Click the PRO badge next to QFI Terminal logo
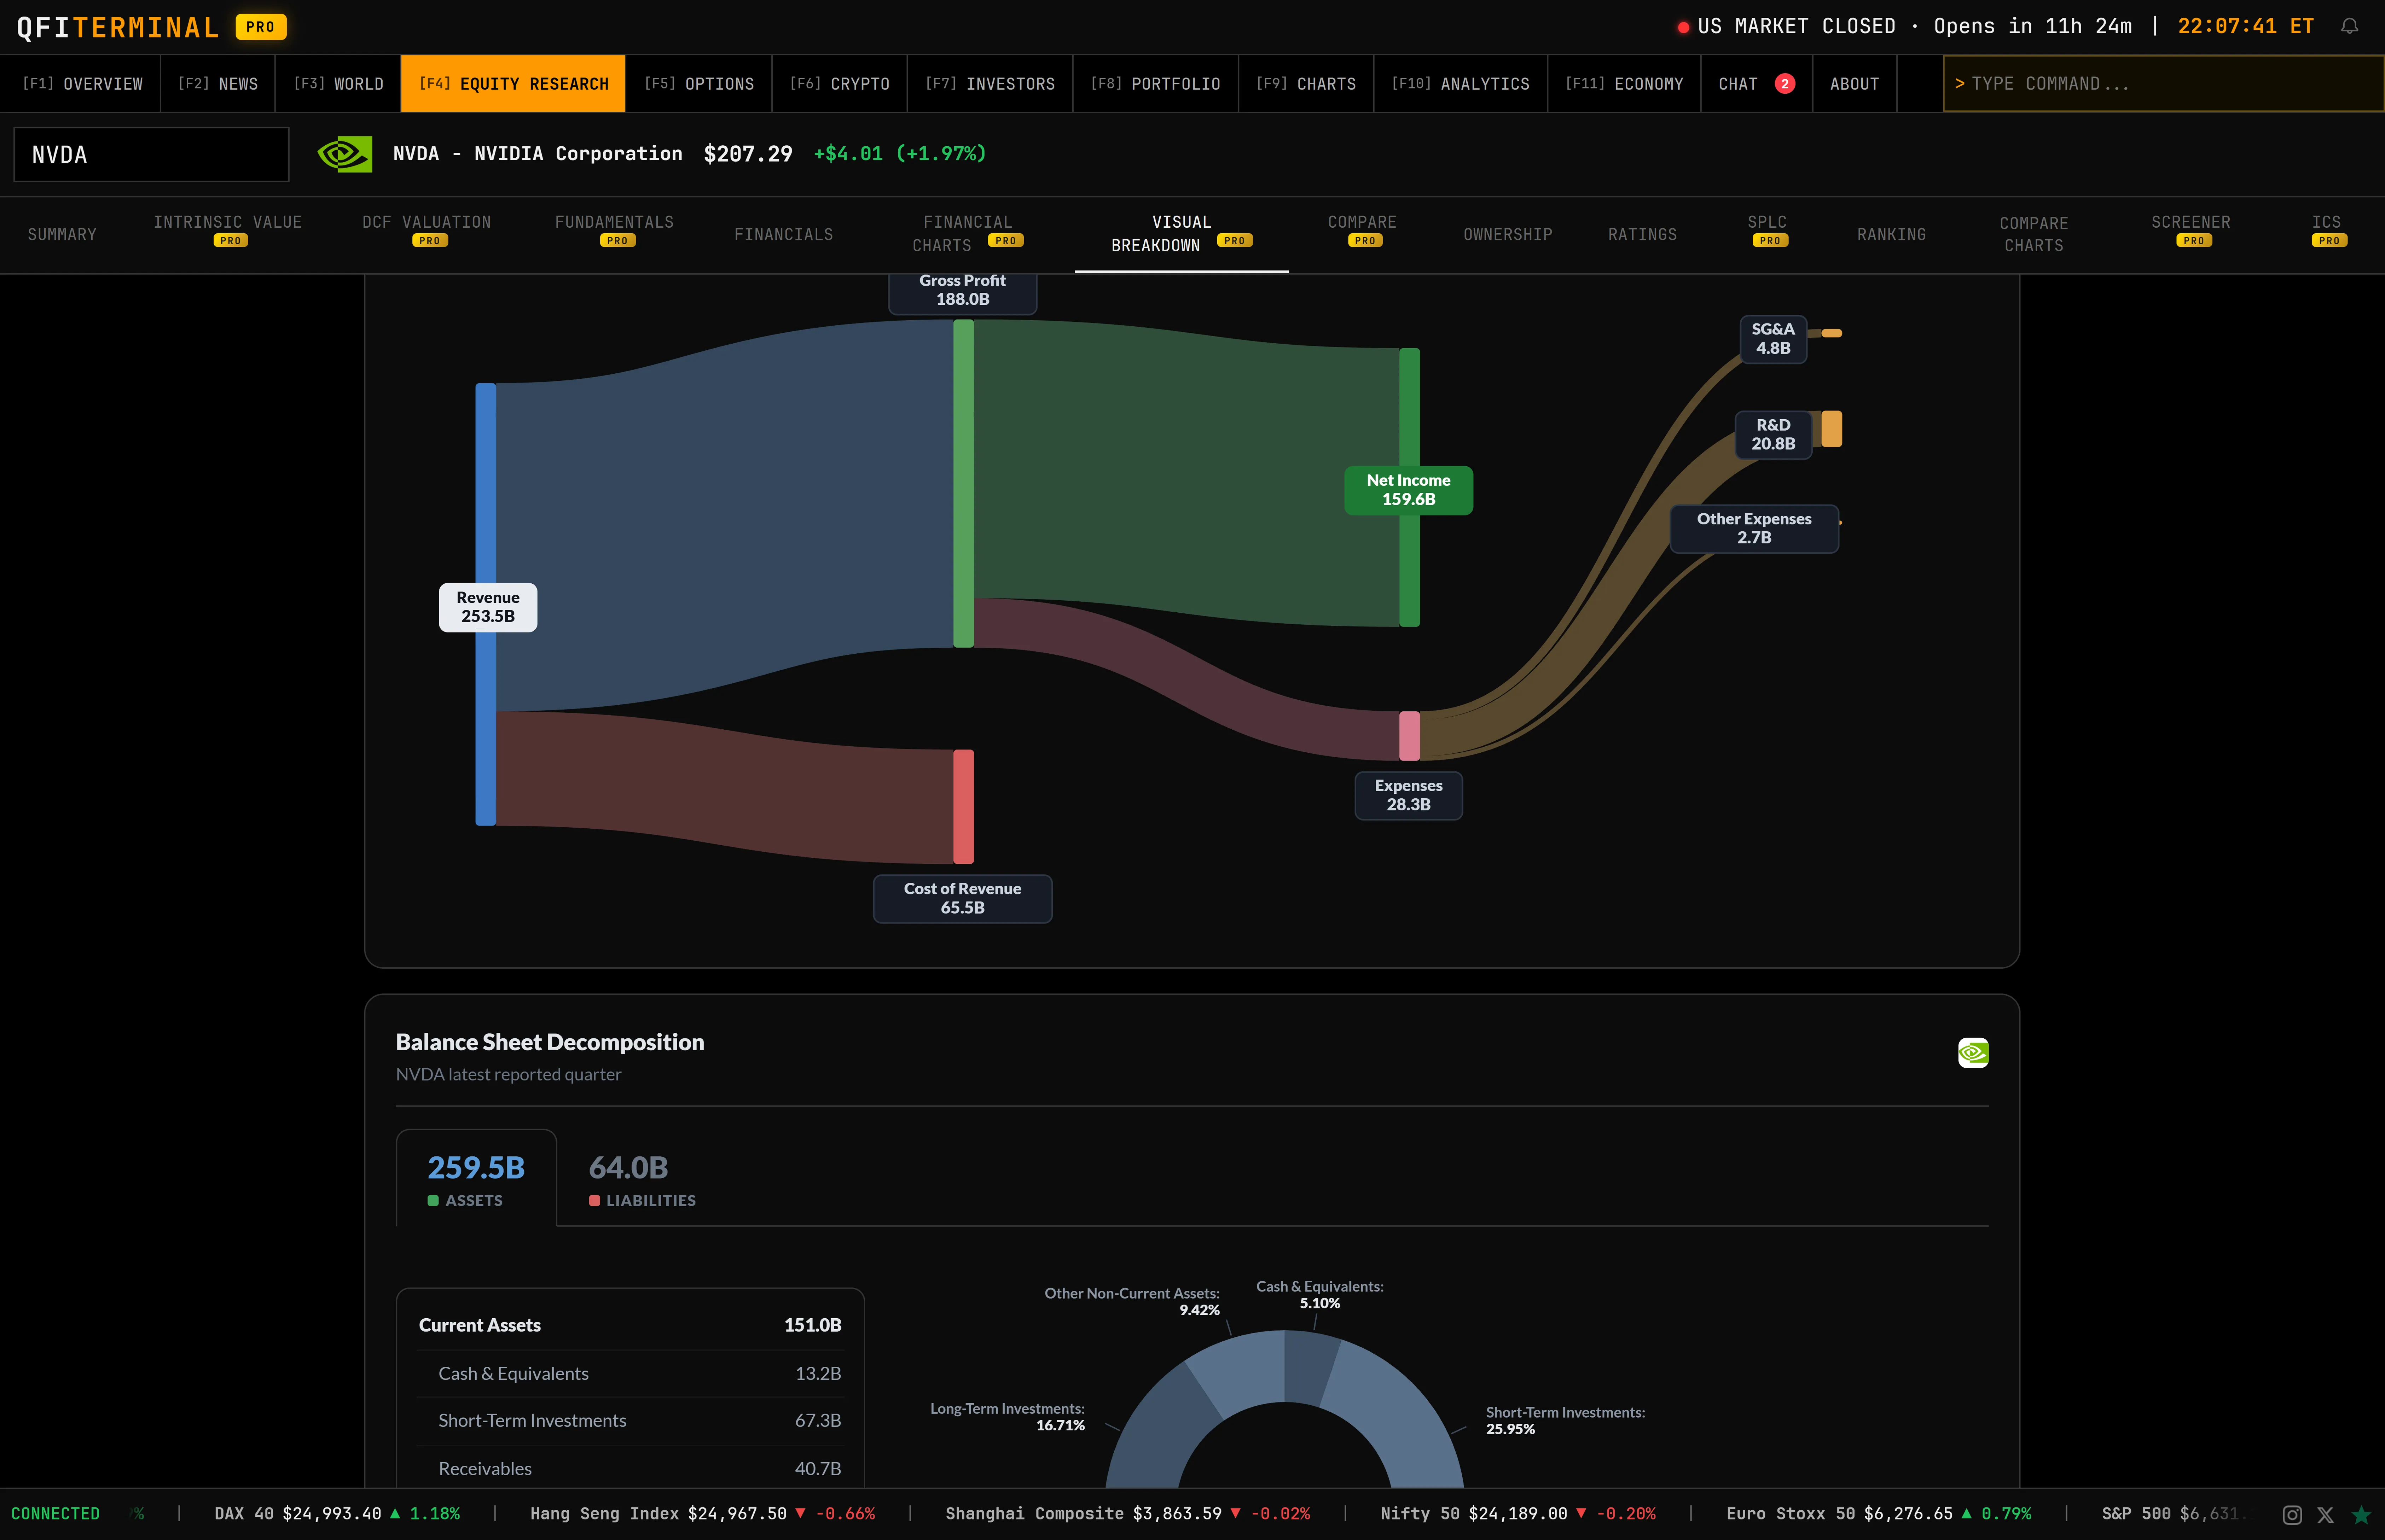This screenshot has width=2385, height=1540. coord(261,27)
